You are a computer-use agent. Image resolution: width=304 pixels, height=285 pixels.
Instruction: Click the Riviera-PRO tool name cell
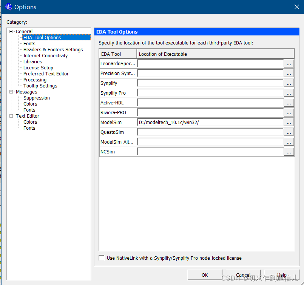[x=118, y=113]
